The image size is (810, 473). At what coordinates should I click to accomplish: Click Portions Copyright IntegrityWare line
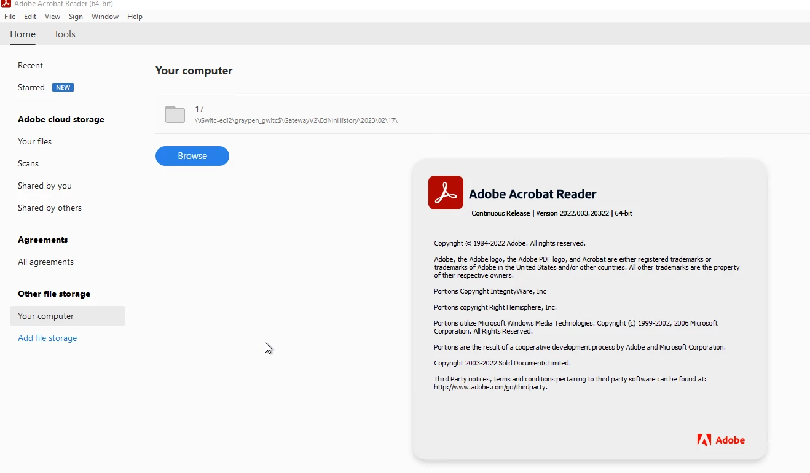tap(490, 291)
